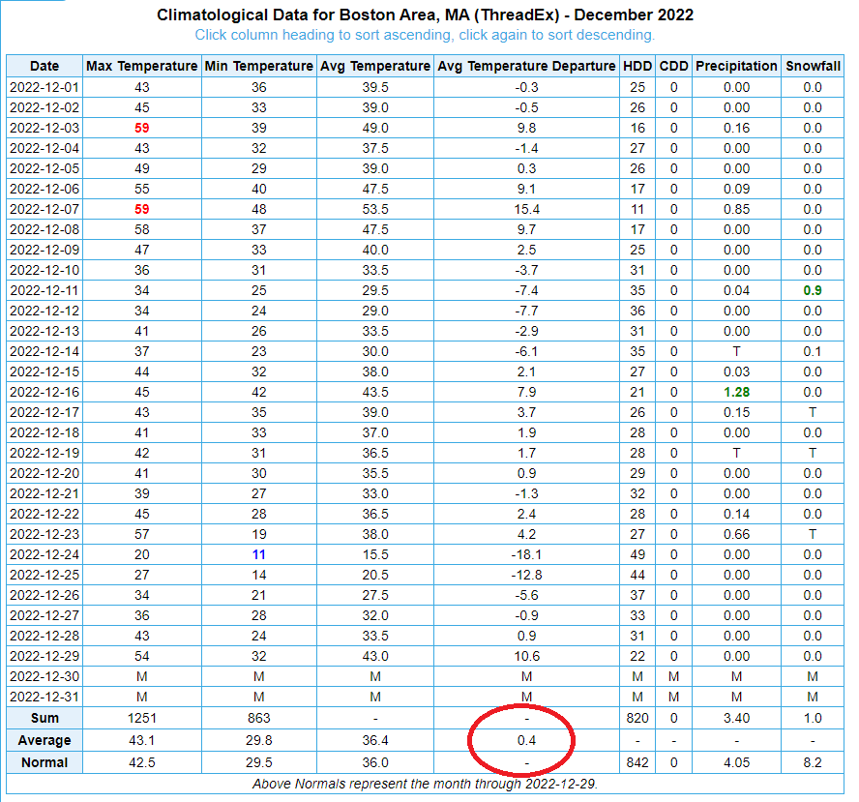Select the date cell 2022-12-29
859x802 pixels.
tap(44, 656)
